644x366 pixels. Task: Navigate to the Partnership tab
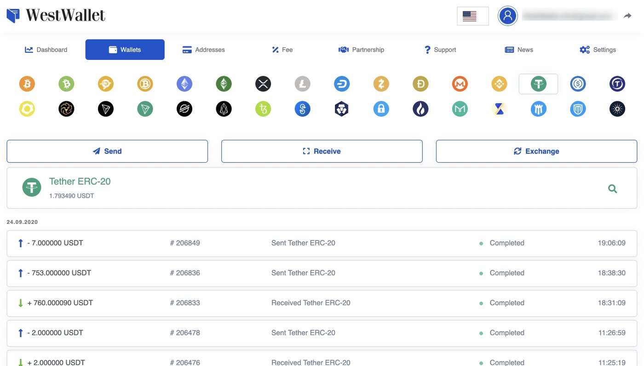click(361, 50)
